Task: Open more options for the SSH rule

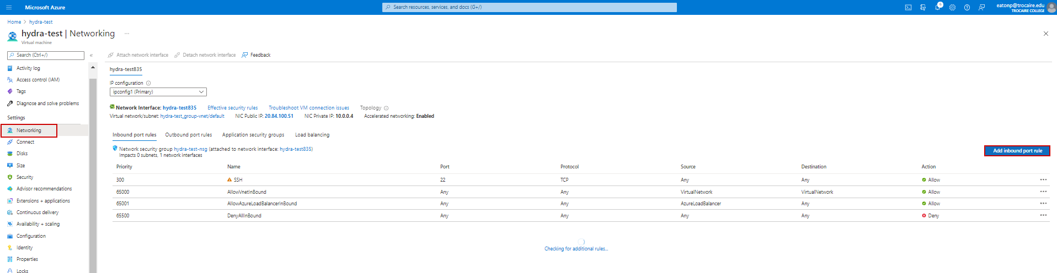Action: pyautogui.click(x=1043, y=179)
